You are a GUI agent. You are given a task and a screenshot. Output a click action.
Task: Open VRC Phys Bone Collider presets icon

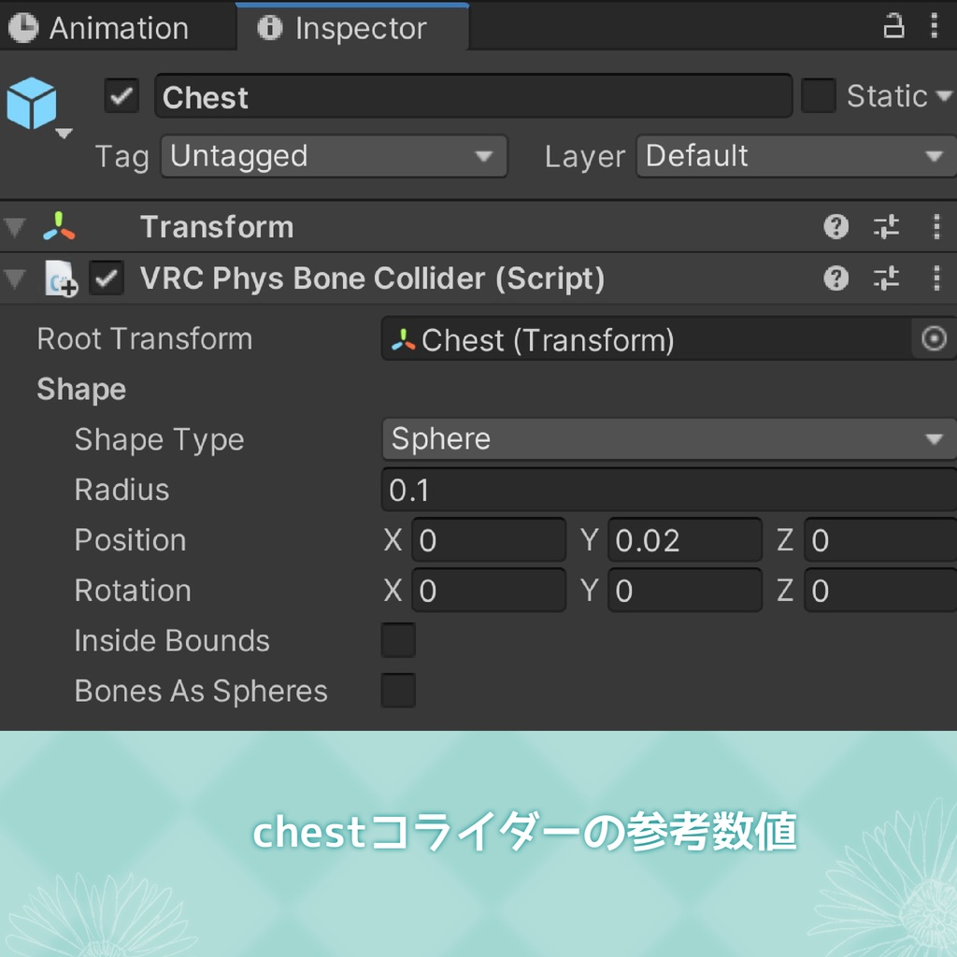coord(886,279)
